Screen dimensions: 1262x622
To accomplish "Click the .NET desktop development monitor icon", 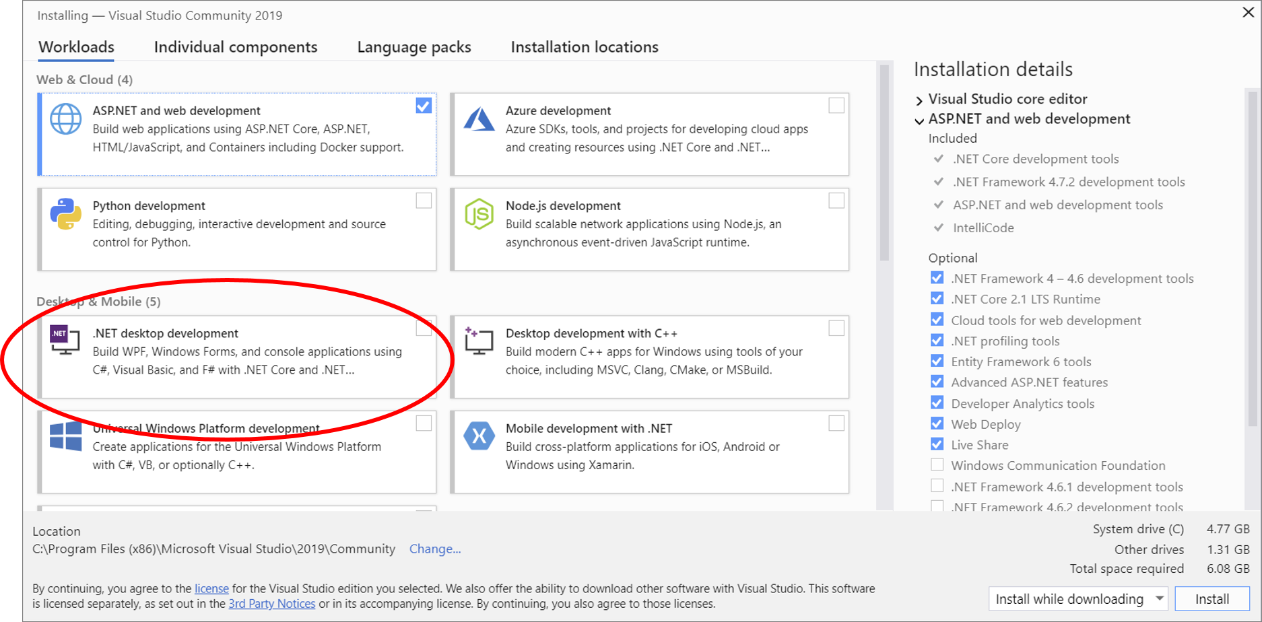I will (65, 340).
